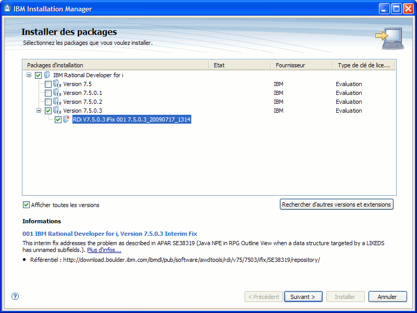Collapse the IBM Rational Developer for i tree node
Viewport: 417px width, 313px height.
point(29,75)
